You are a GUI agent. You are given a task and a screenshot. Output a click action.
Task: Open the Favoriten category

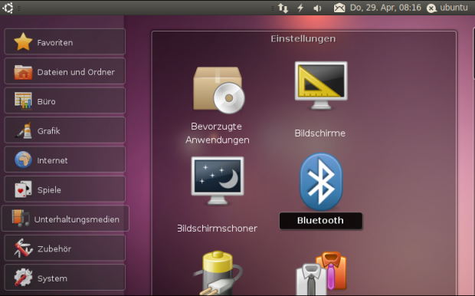65,42
